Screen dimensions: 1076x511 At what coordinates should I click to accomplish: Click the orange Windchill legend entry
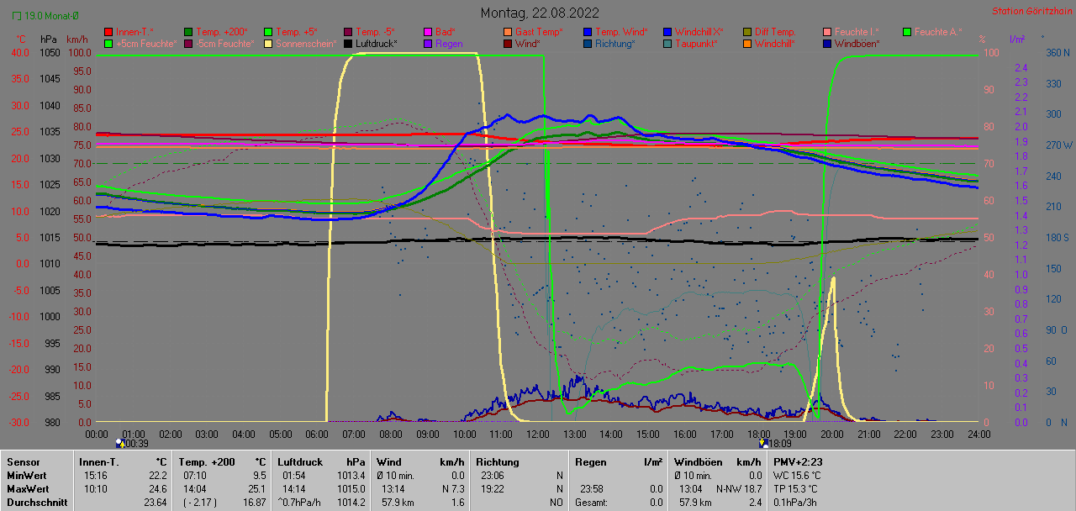(x=771, y=43)
